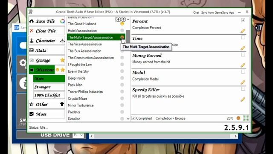Image resolution: width=273 pixels, height=154 pixels.
Task: Click the status dot for Hotel Assassination
Action: (x=122, y=30)
